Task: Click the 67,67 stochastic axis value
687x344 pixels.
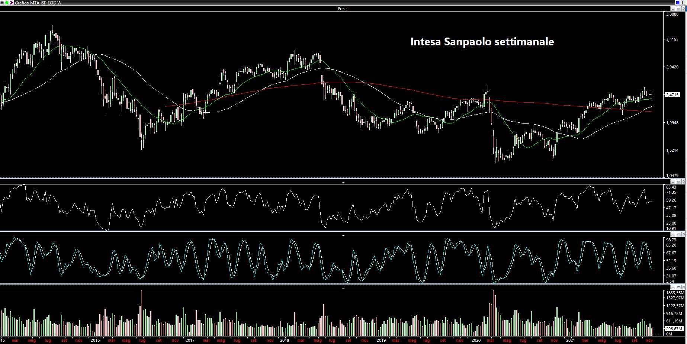Action: pyautogui.click(x=671, y=253)
